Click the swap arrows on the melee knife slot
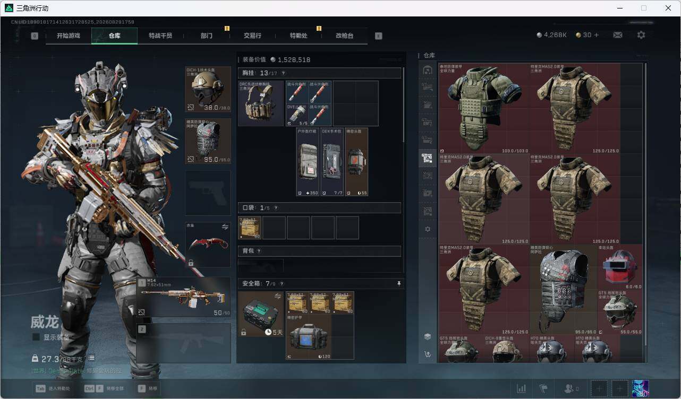This screenshot has width=681, height=399. point(225,227)
